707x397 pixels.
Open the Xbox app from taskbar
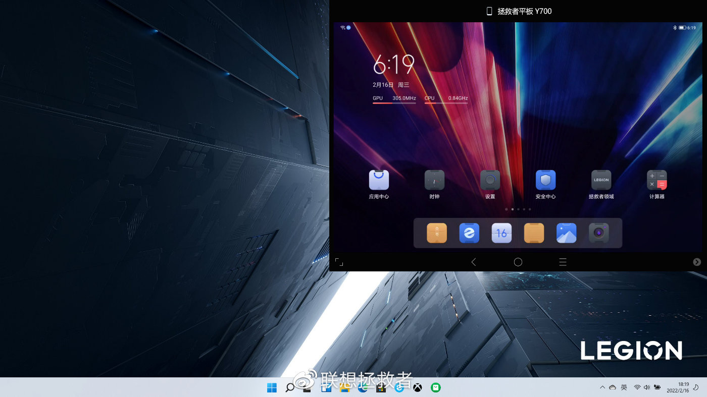point(418,387)
